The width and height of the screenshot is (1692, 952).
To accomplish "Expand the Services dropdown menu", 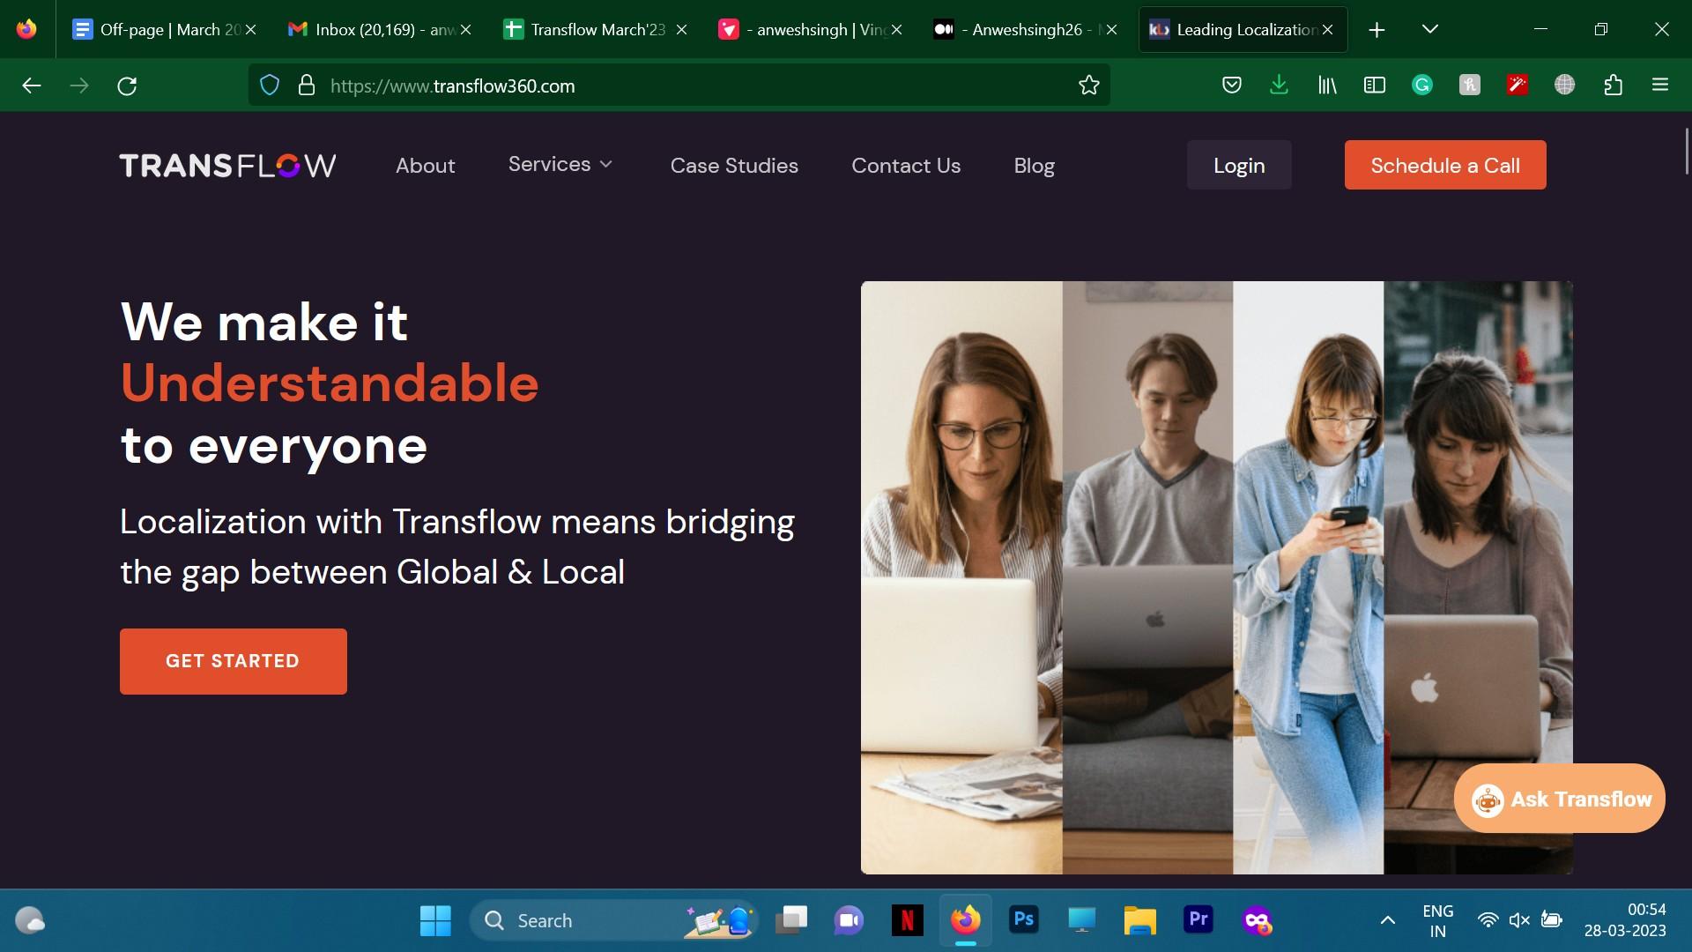I will coord(560,165).
